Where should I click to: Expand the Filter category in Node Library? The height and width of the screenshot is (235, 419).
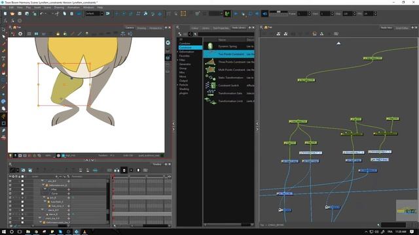pos(177,60)
